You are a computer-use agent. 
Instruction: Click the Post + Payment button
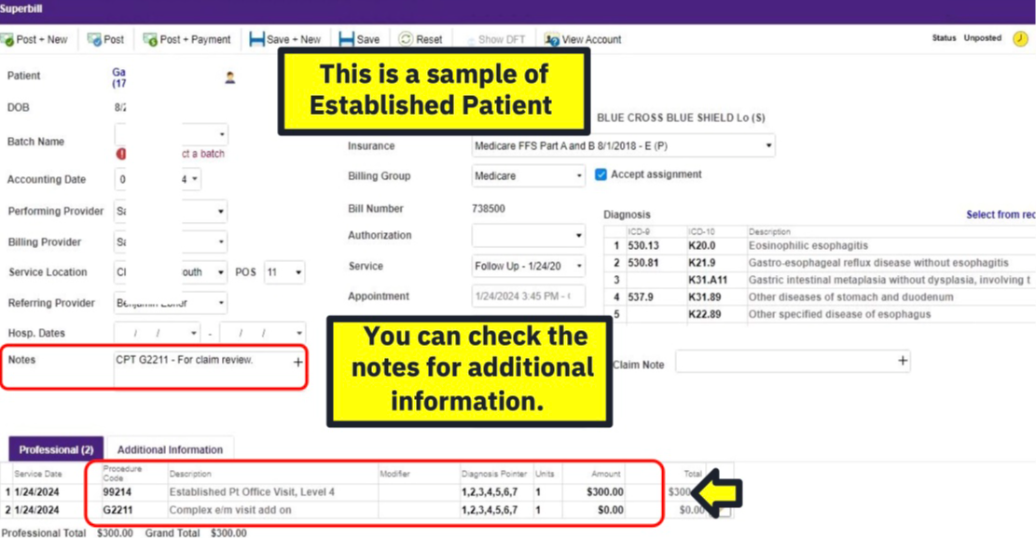tap(187, 40)
